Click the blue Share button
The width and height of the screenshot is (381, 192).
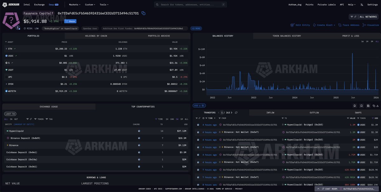pos(70,21)
